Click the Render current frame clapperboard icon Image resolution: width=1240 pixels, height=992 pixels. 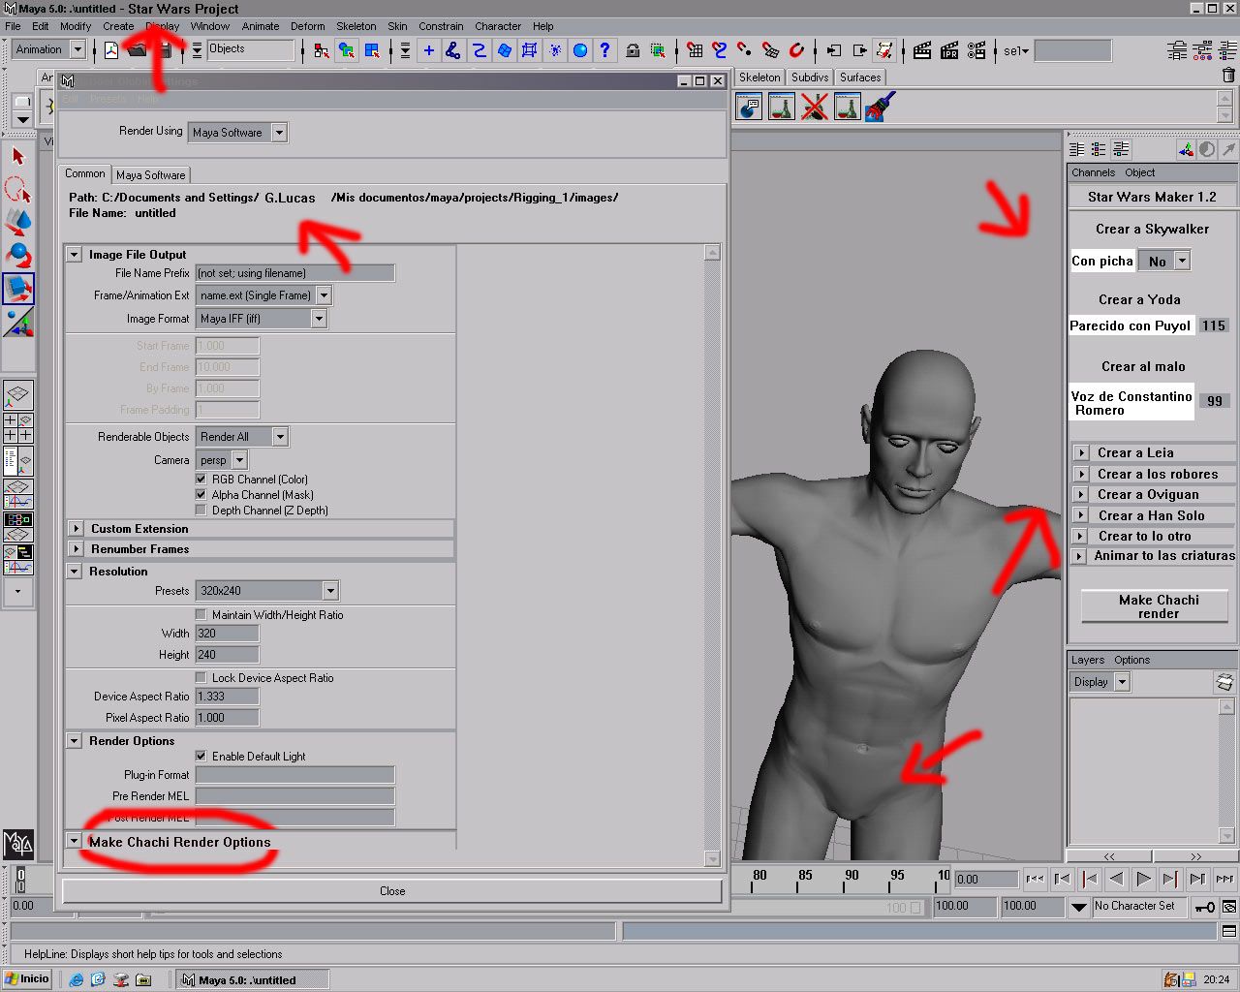tap(922, 50)
